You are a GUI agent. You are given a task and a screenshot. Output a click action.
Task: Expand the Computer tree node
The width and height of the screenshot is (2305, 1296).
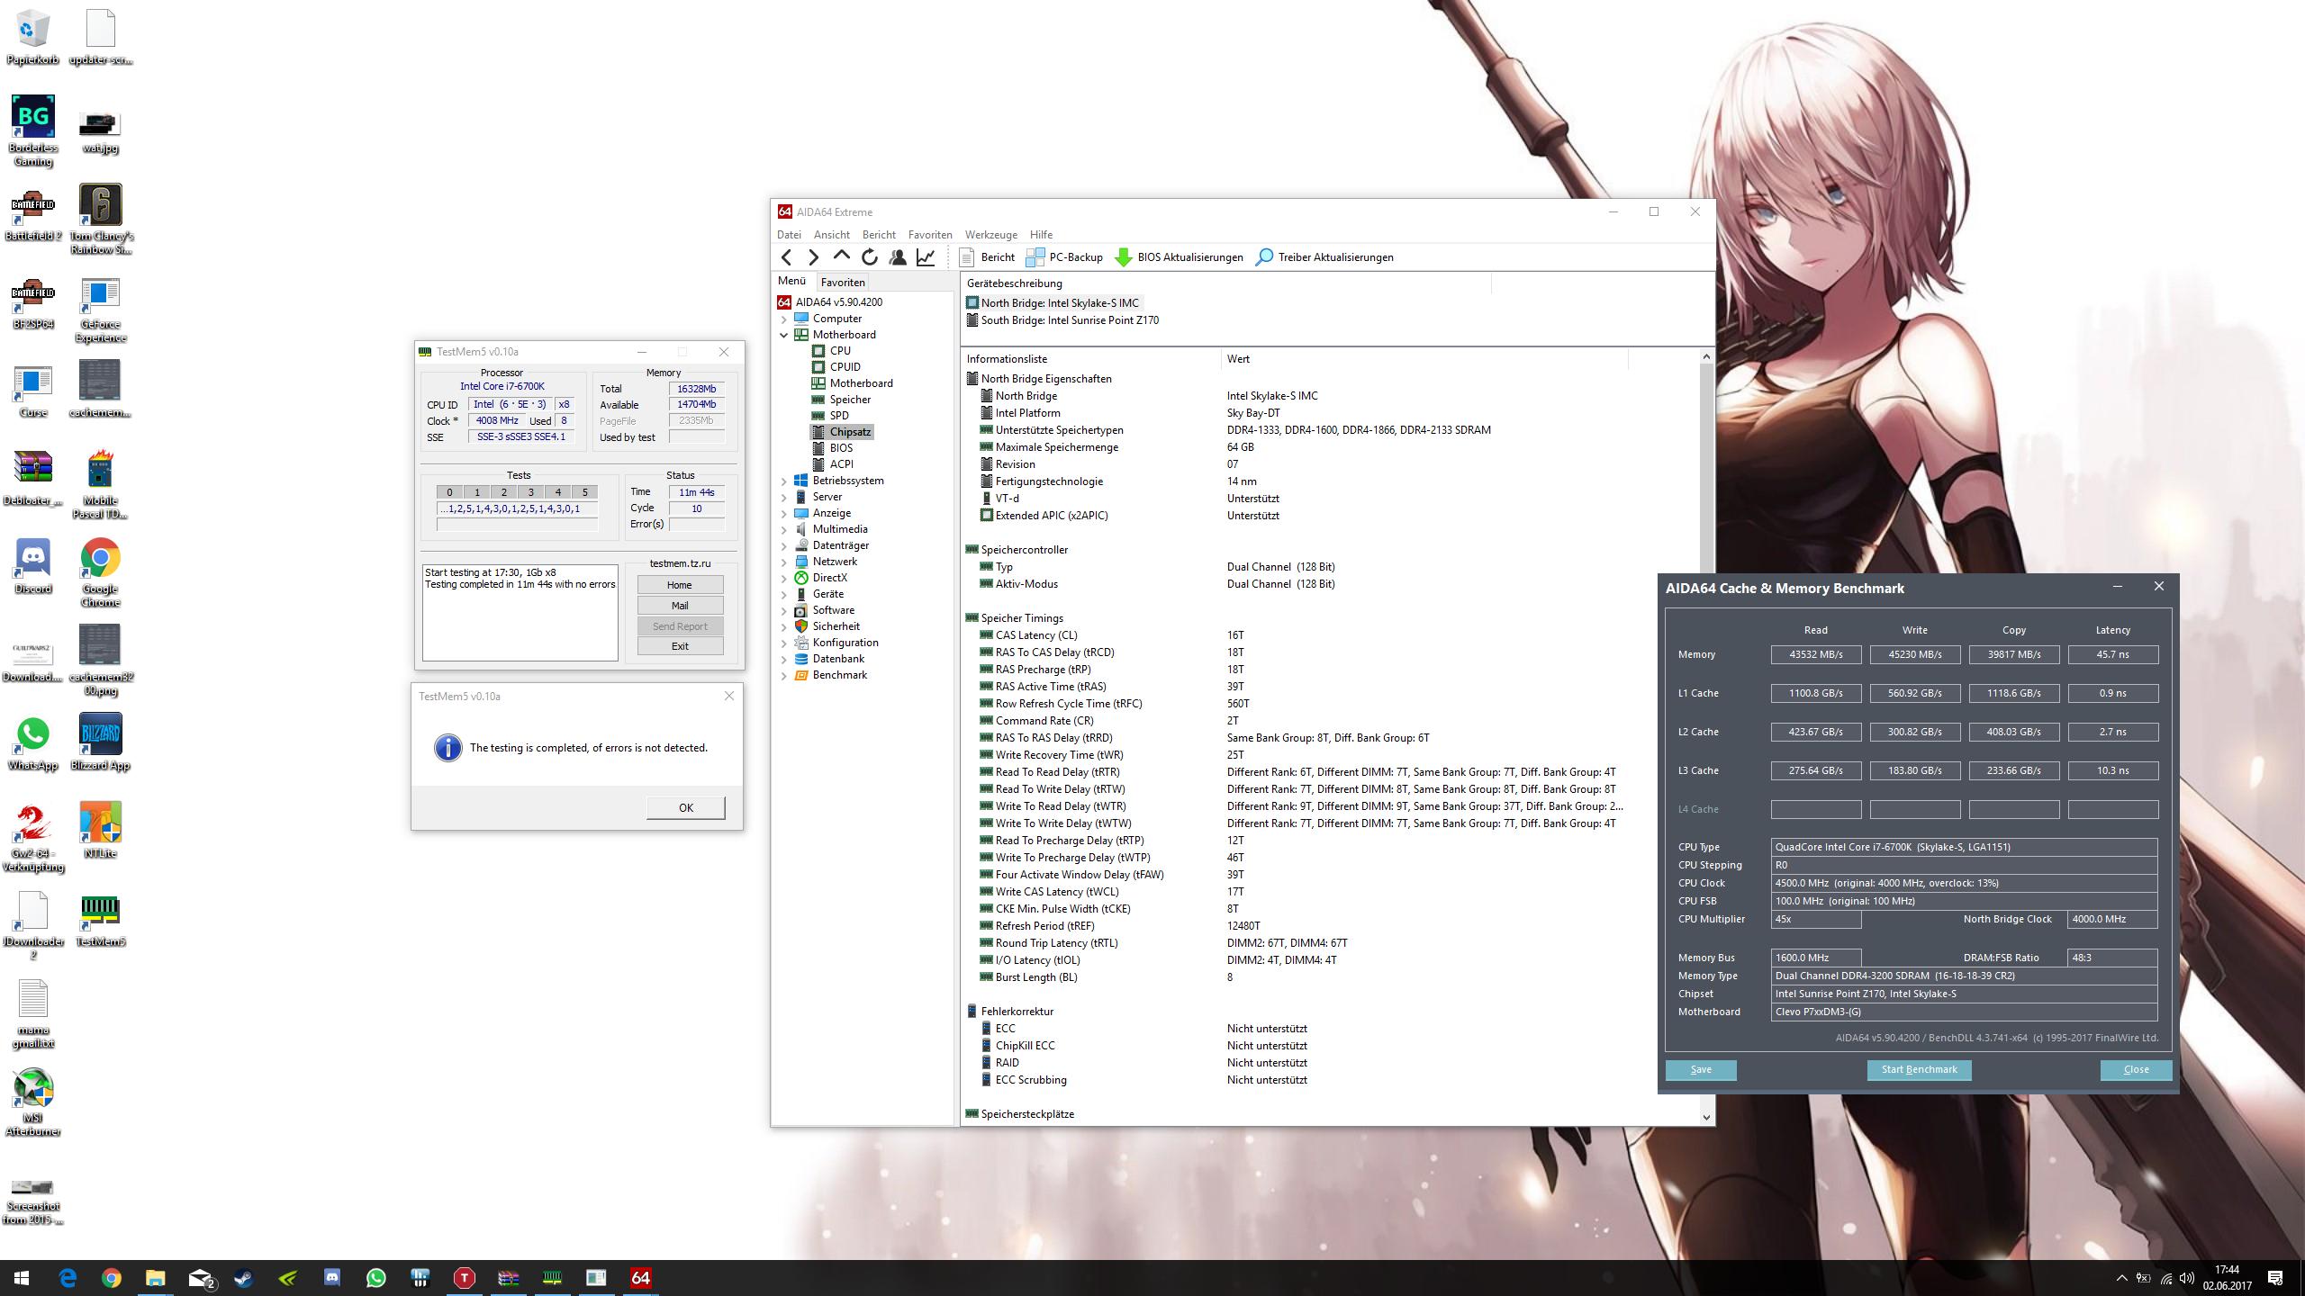(783, 319)
